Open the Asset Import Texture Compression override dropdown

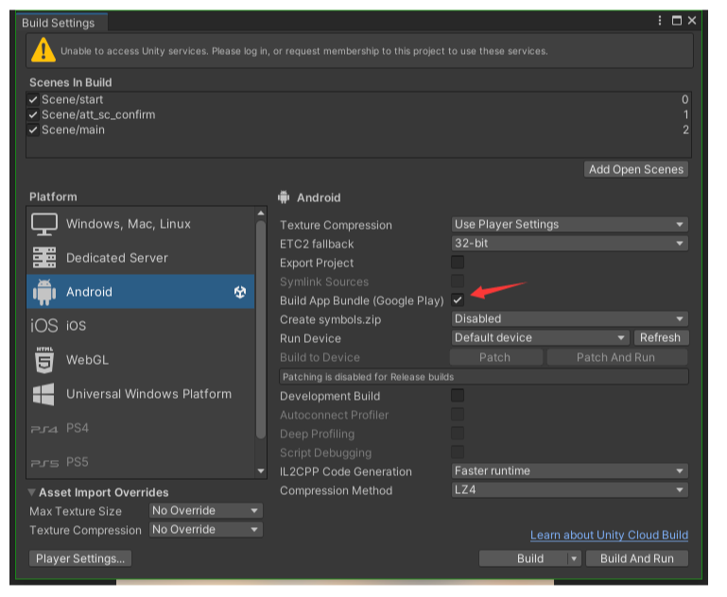[206, 530]
